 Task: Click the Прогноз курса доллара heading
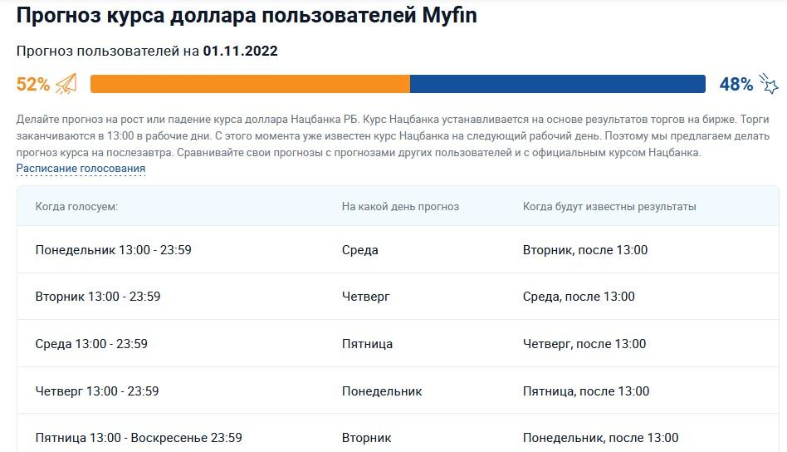247,16
